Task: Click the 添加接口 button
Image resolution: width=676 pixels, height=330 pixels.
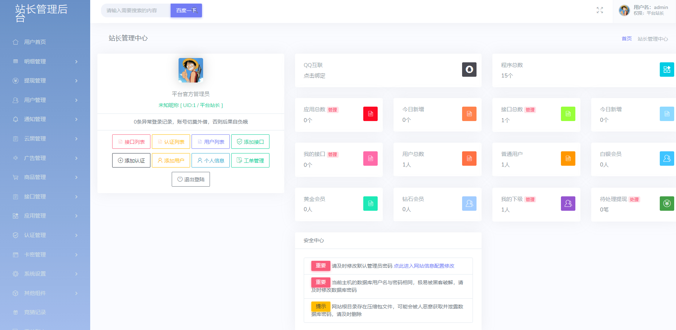Action: click(x=250, y=142)
